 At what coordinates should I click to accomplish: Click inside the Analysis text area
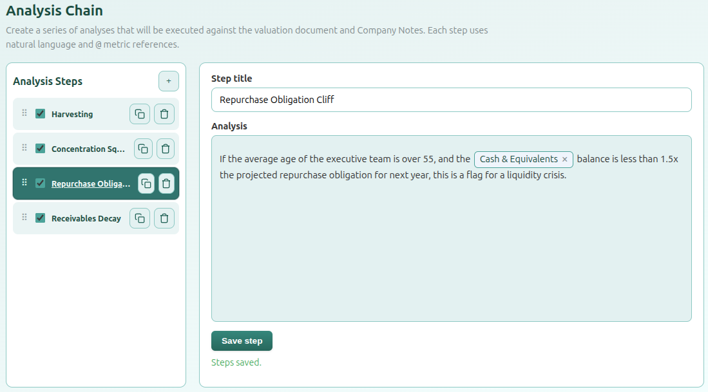(451, 229)
